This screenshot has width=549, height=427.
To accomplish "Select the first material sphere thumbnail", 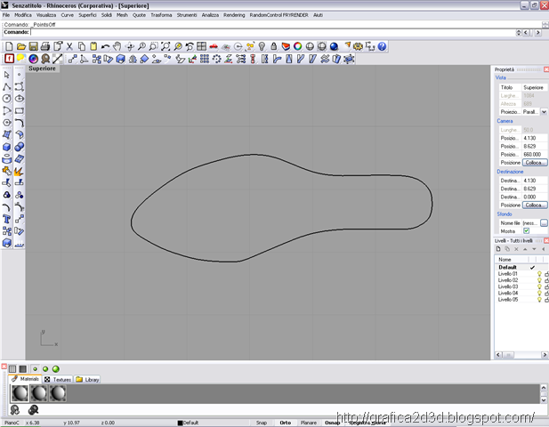I will pyautogui.click(x=20, y=393).
